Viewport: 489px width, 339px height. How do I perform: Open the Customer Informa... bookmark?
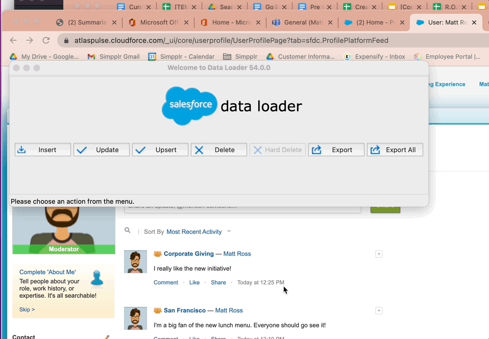[x=301, y=57]
